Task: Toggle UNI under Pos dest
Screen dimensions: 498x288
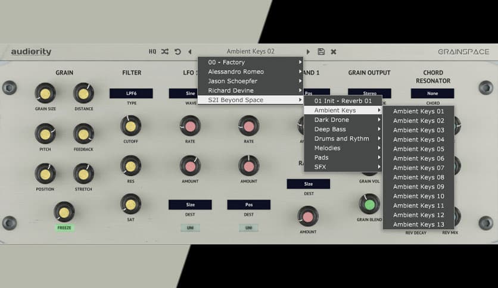Action: coord(248,228)
